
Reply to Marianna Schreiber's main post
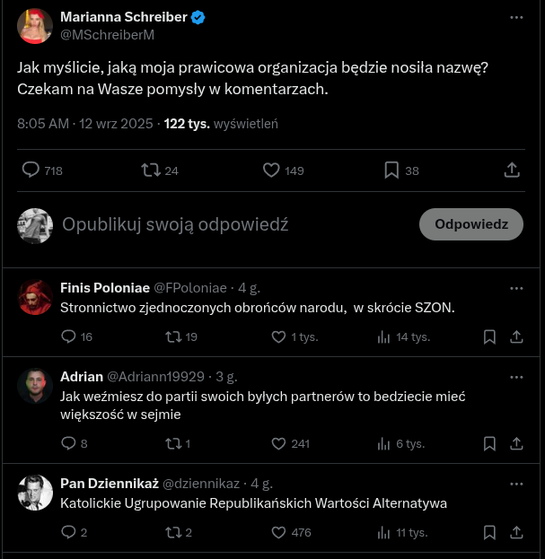pos(31,170)
